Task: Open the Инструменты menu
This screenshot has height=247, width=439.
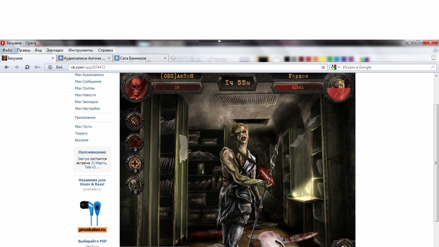Action: [81, 50]
